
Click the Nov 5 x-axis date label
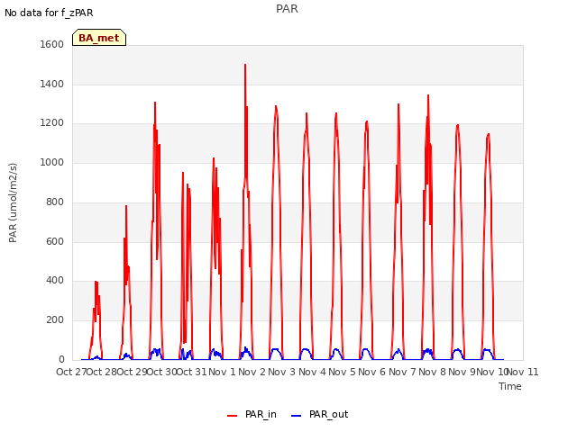(343, 372)
